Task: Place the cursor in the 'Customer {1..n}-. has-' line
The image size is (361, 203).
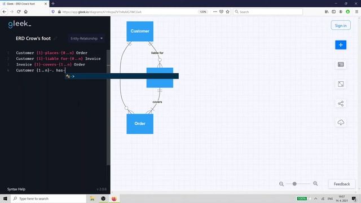Action: (41, 70)
